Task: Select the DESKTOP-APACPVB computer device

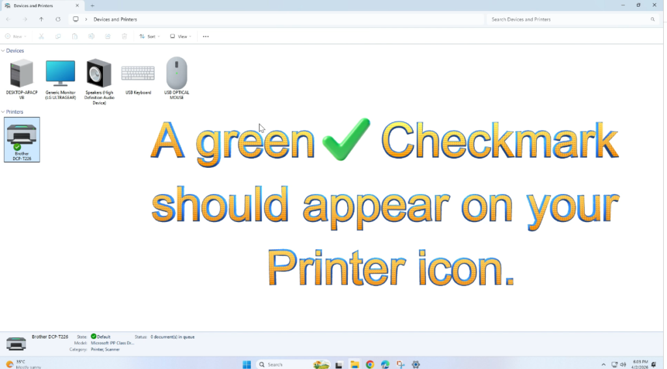Action: (21, 79)
